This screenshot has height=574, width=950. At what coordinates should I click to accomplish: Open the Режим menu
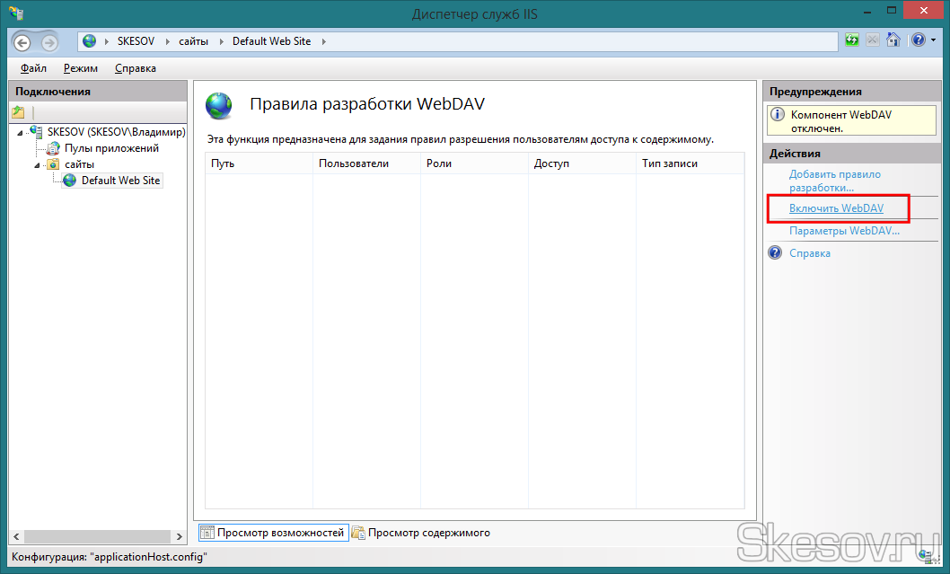(x=81, y=68)
